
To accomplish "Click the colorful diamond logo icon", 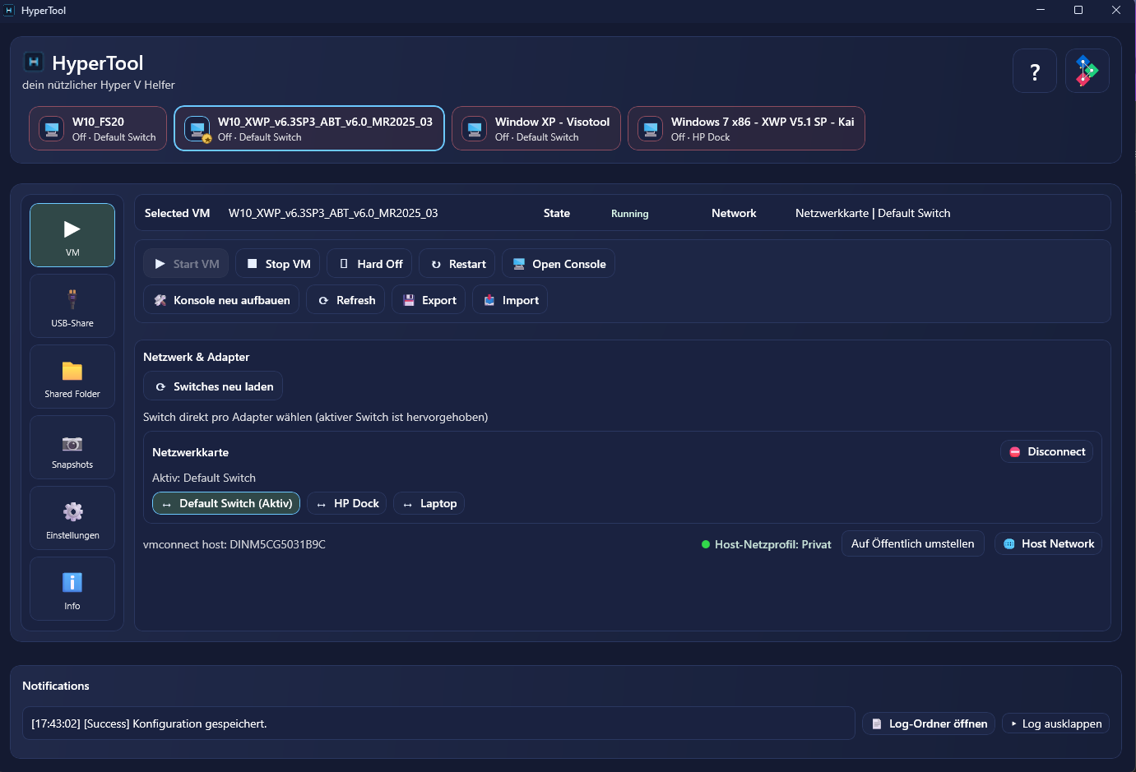I will pyautogui.click(x=1087, y=72).
